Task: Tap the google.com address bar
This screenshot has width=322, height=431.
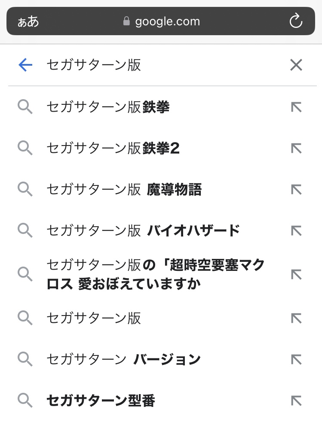Action: 161,21
